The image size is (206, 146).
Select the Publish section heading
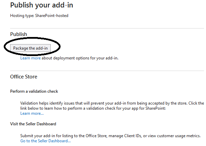pos(19,34)
